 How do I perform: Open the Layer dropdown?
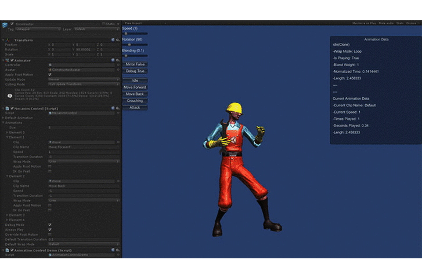(x=96, y=29)
